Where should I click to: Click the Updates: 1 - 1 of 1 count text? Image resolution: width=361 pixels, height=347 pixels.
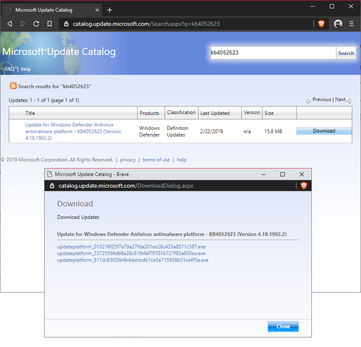[x=44, y=100]
